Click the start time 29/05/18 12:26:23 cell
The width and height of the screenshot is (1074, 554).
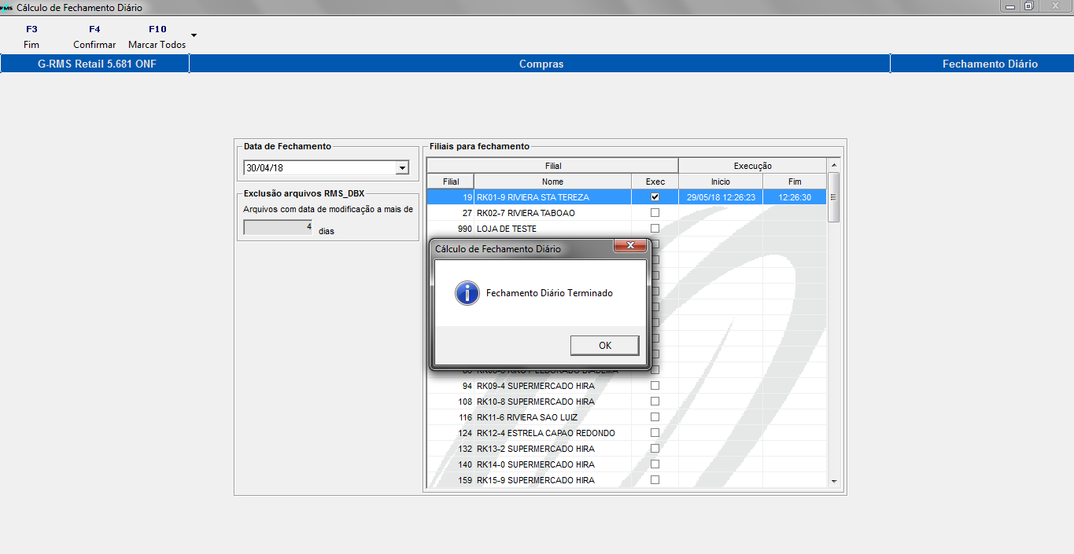[x=721, y=197]
